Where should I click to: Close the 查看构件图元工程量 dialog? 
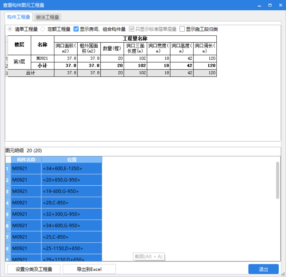281,5
